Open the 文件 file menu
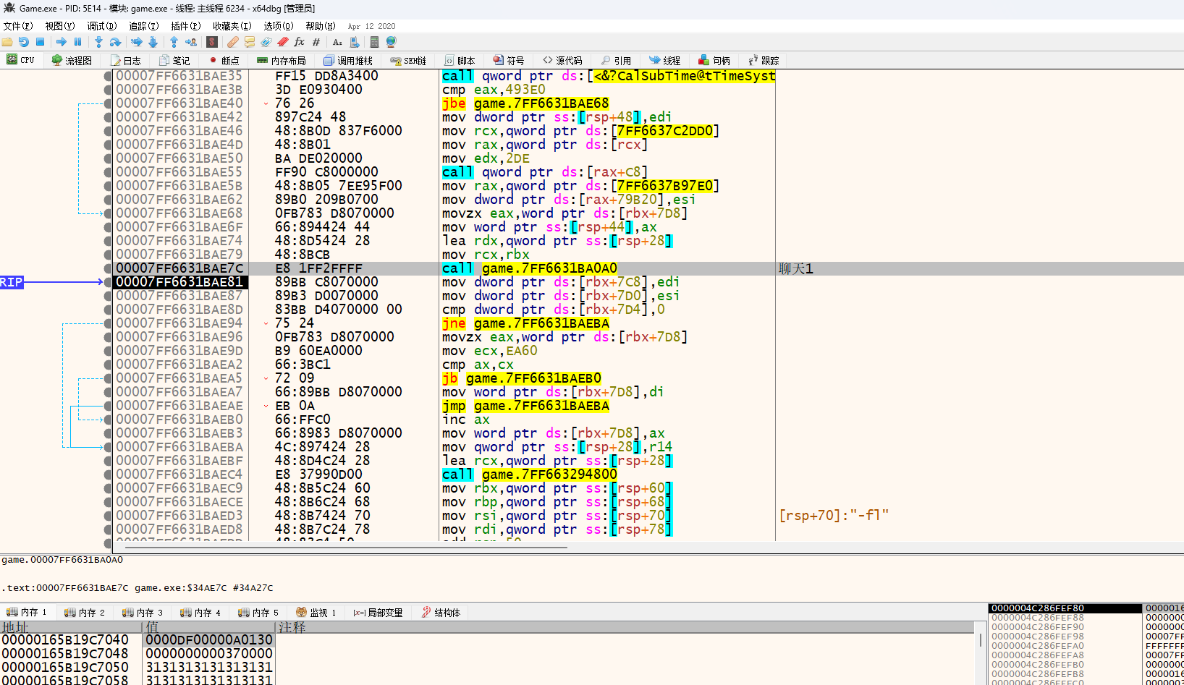This screenshot has width=1184, height=685. coord(18,26)
